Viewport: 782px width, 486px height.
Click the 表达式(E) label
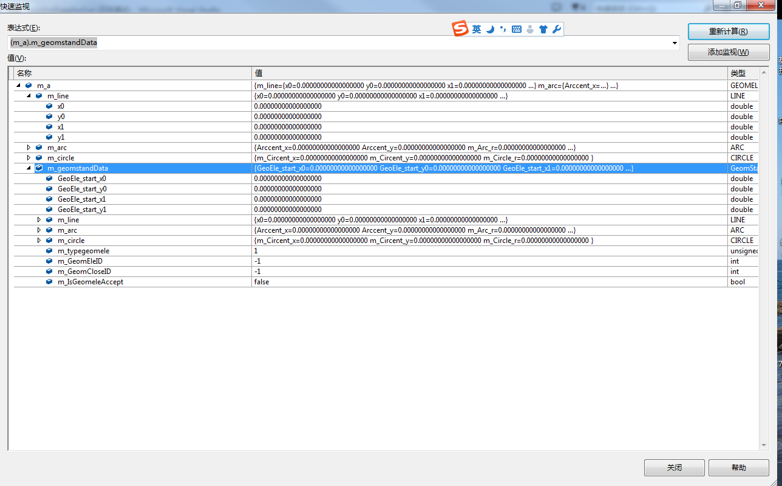[24, 29]
